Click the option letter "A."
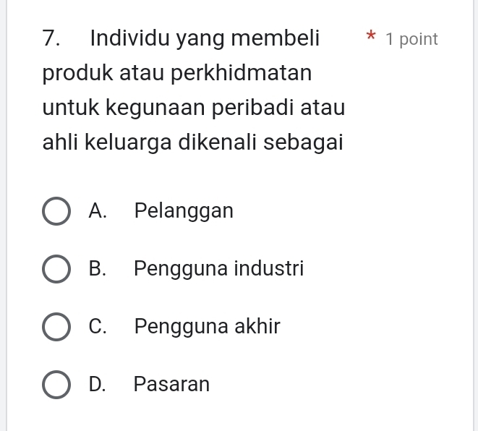 tap(98, 210)
